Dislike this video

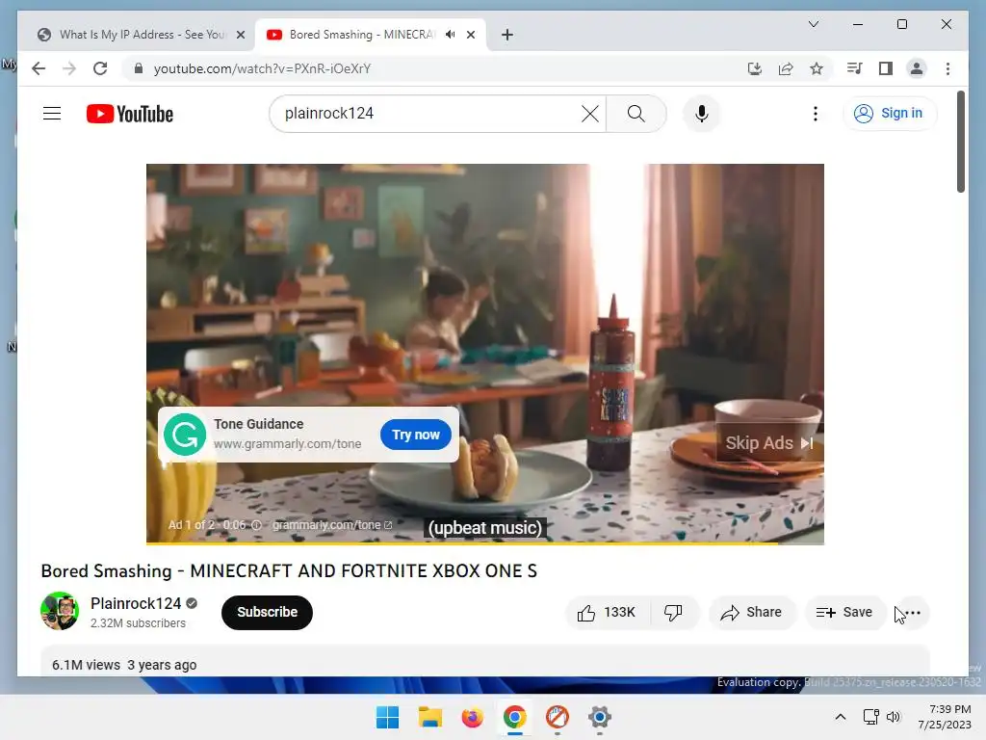pyautogui.click(x=673, y=612)
